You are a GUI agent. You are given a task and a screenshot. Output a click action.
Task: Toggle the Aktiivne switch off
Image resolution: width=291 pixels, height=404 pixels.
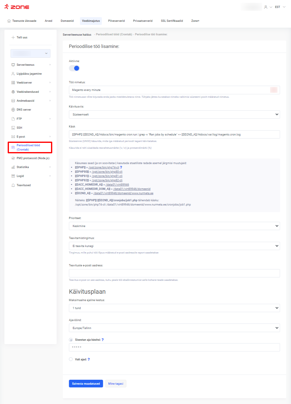coord(74,68)
